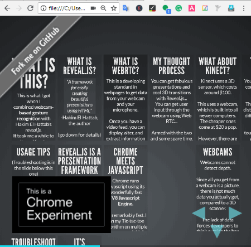Image resolution: width=251 pixels, height=247 pixels.
Task: Open the What Is Reveal.js? slide
Action: (79, 98)
